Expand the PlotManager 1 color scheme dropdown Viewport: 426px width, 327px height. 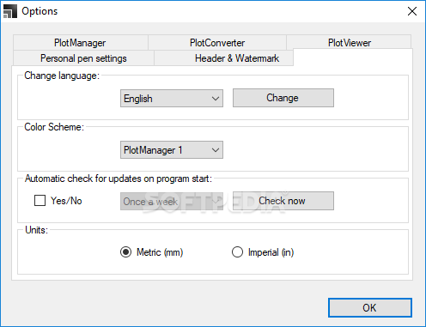pyautogui.click(x=172, y=150)
